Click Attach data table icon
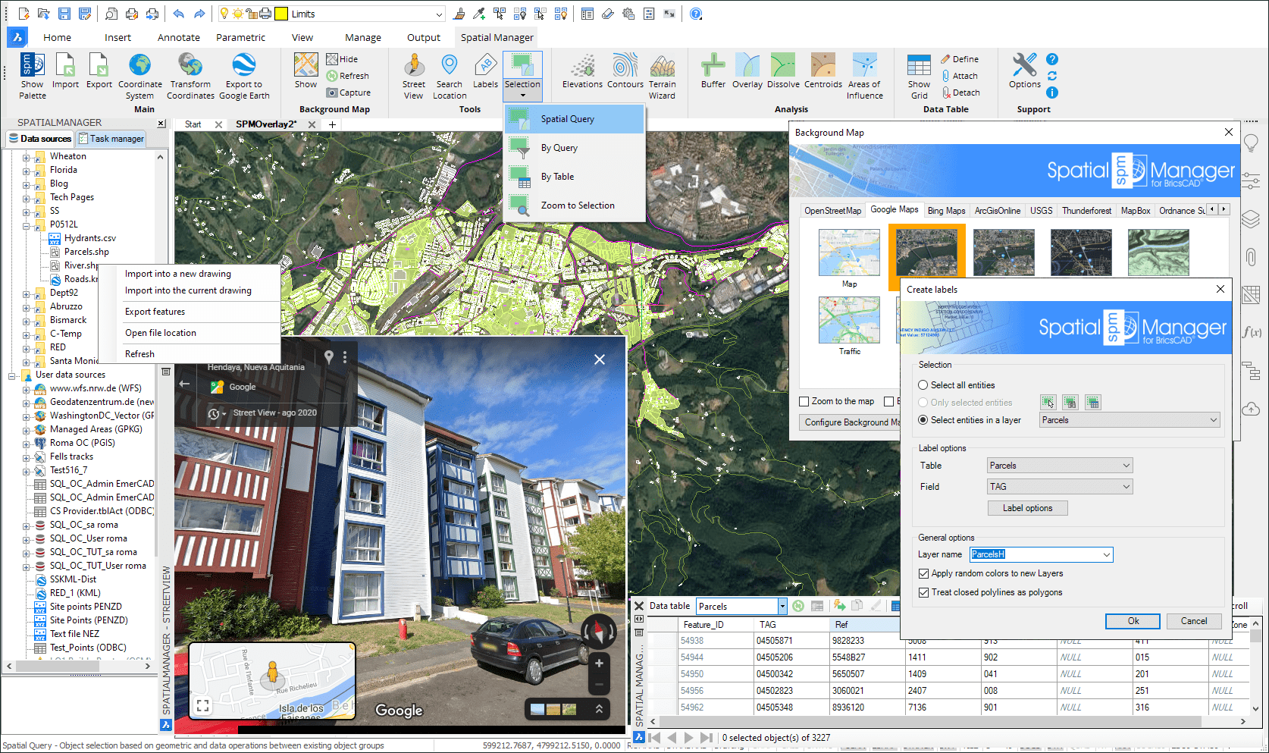This screenshot has width=1269, height=753. pyautogui.click(x=959, y=76)
